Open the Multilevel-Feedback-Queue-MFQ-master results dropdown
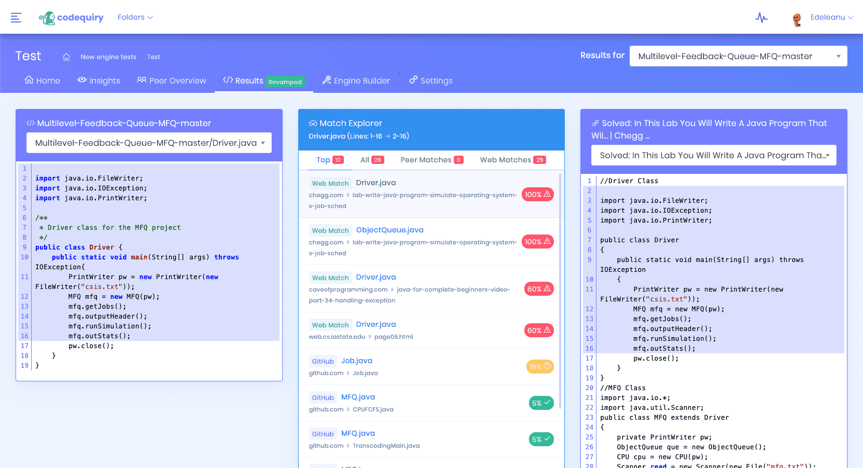This screenshot has width=863, height=468. pyautogui.click(x=738, y=56)
